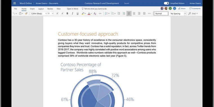Click the 61% chart label

click(64, 99)
